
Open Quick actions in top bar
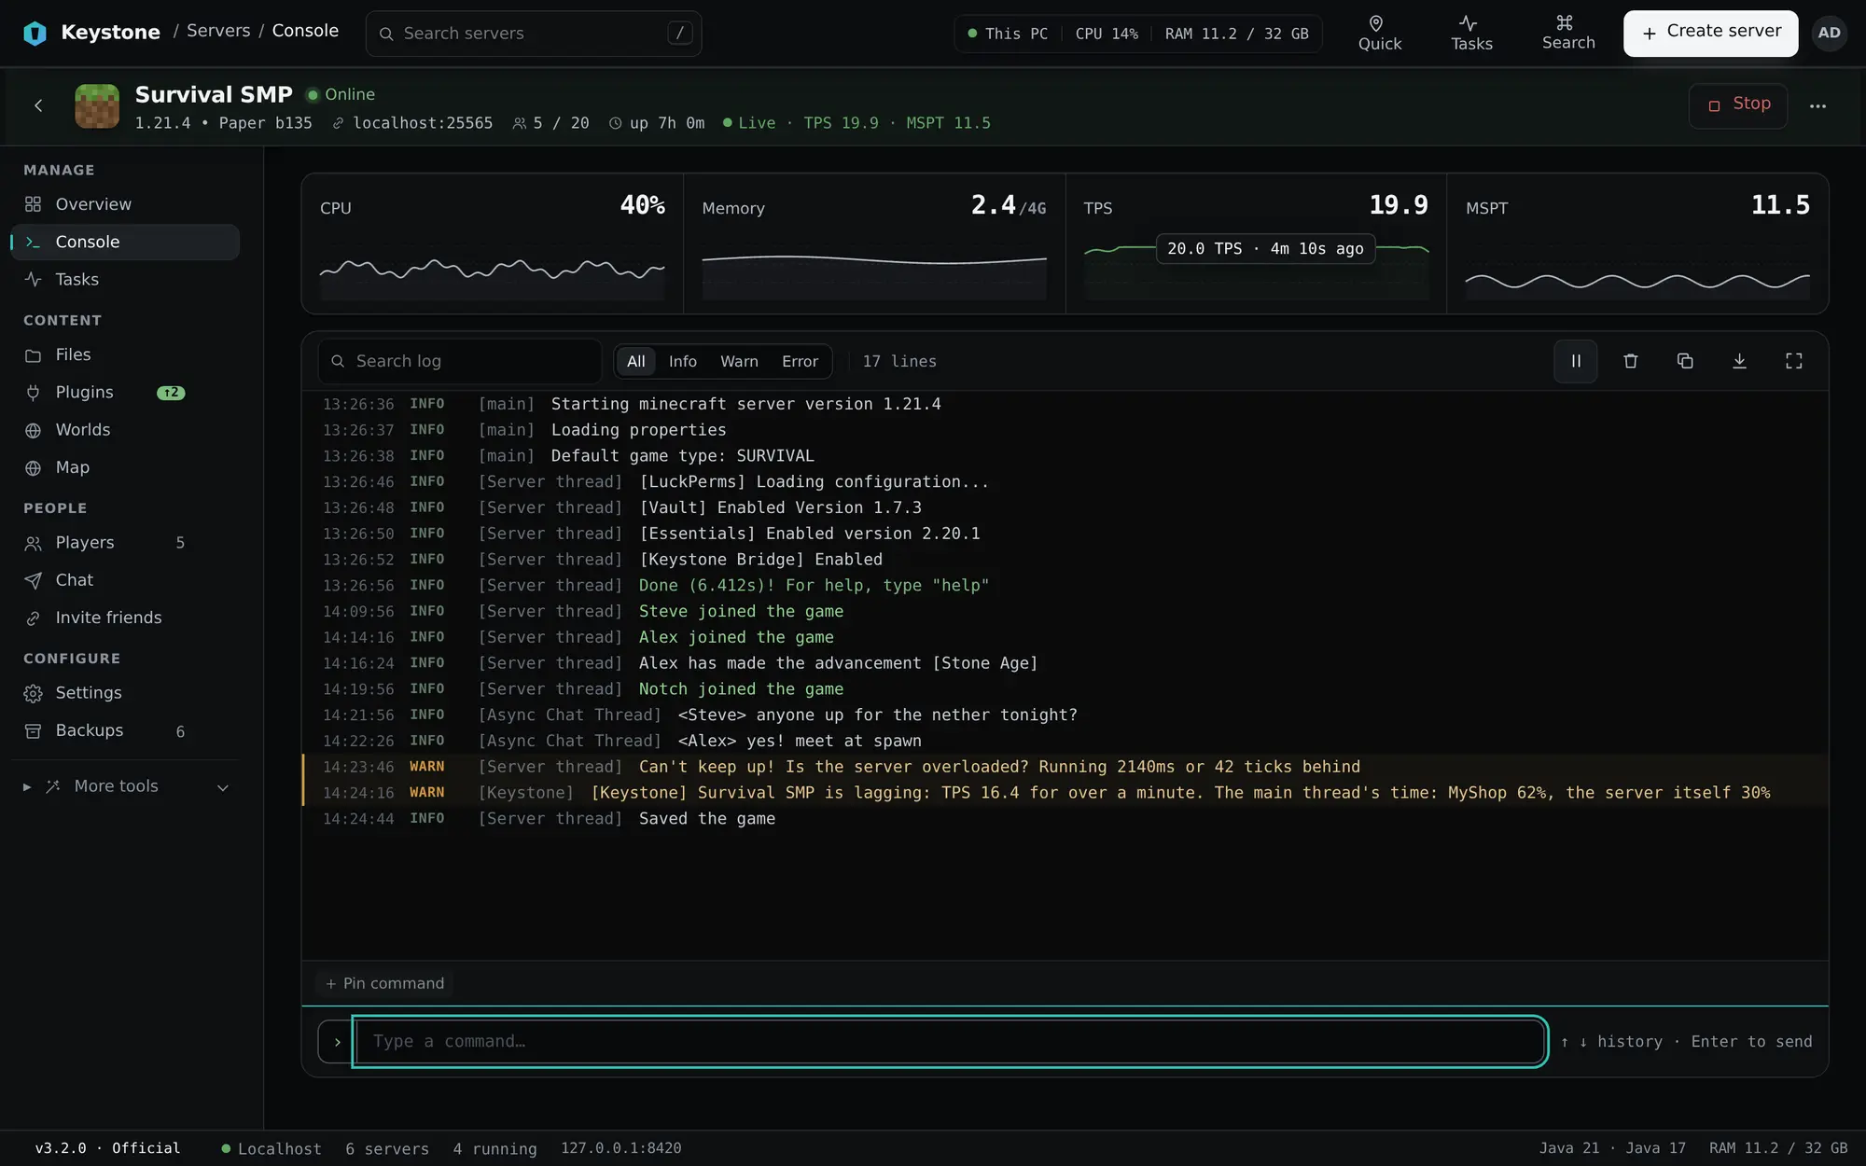tap(1379, 34)
